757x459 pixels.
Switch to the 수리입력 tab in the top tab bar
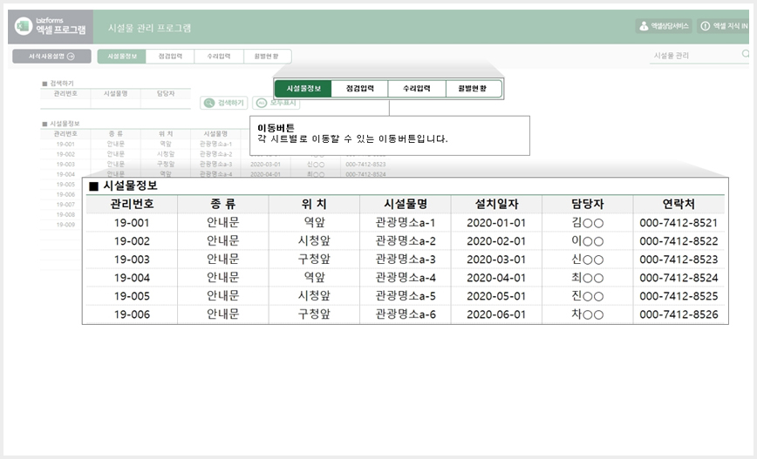[x=219, y=57]
